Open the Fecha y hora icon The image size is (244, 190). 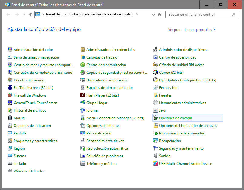pyautogui.click(x=155, y=88)
